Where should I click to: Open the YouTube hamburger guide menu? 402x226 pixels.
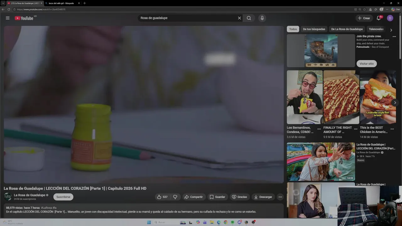pos(8,18)
